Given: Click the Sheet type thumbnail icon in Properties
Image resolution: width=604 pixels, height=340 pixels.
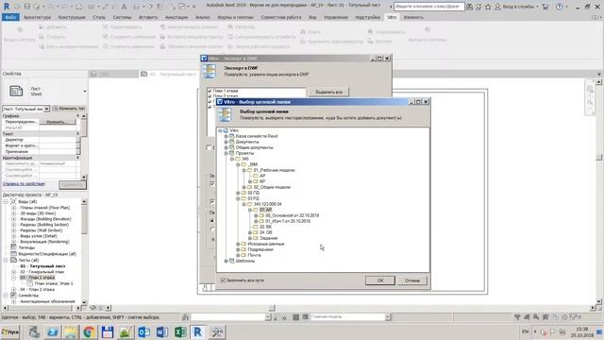Looking at the screenshot, I should click(x=16, y=91).
